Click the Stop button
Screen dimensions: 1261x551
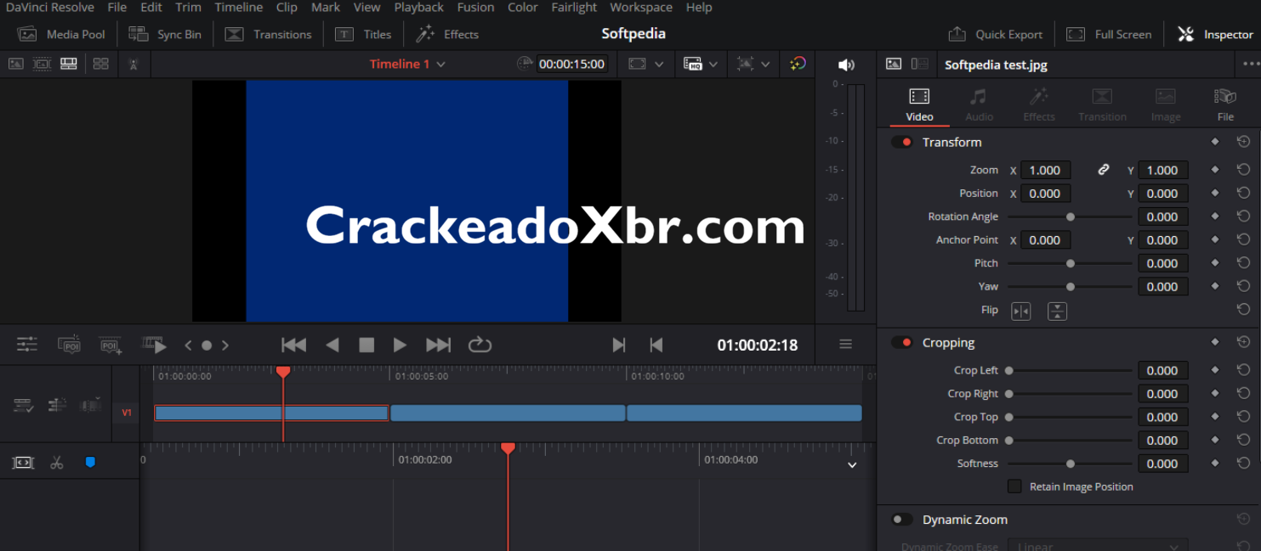(366, 345)
